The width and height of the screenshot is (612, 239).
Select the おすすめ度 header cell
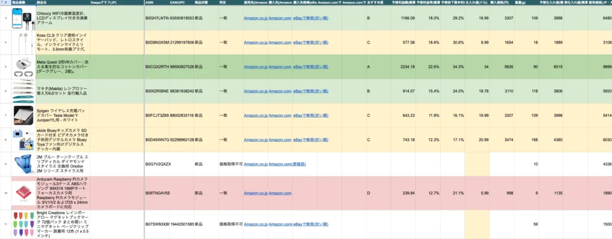pos(378,2)
